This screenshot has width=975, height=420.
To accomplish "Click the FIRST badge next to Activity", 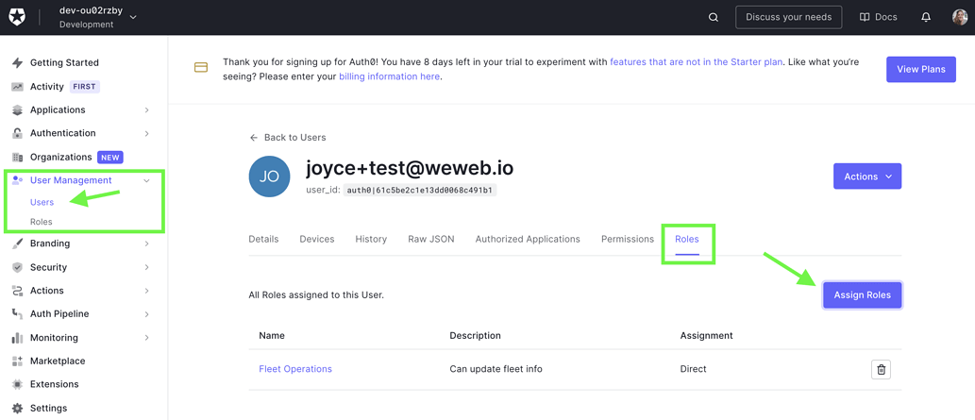I will click(x=85, y=87).
